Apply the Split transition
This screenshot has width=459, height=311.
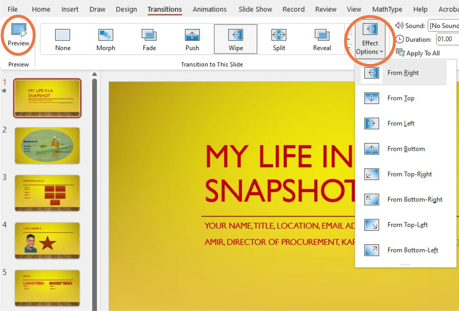pyautogui.click(x=278, y=39)
